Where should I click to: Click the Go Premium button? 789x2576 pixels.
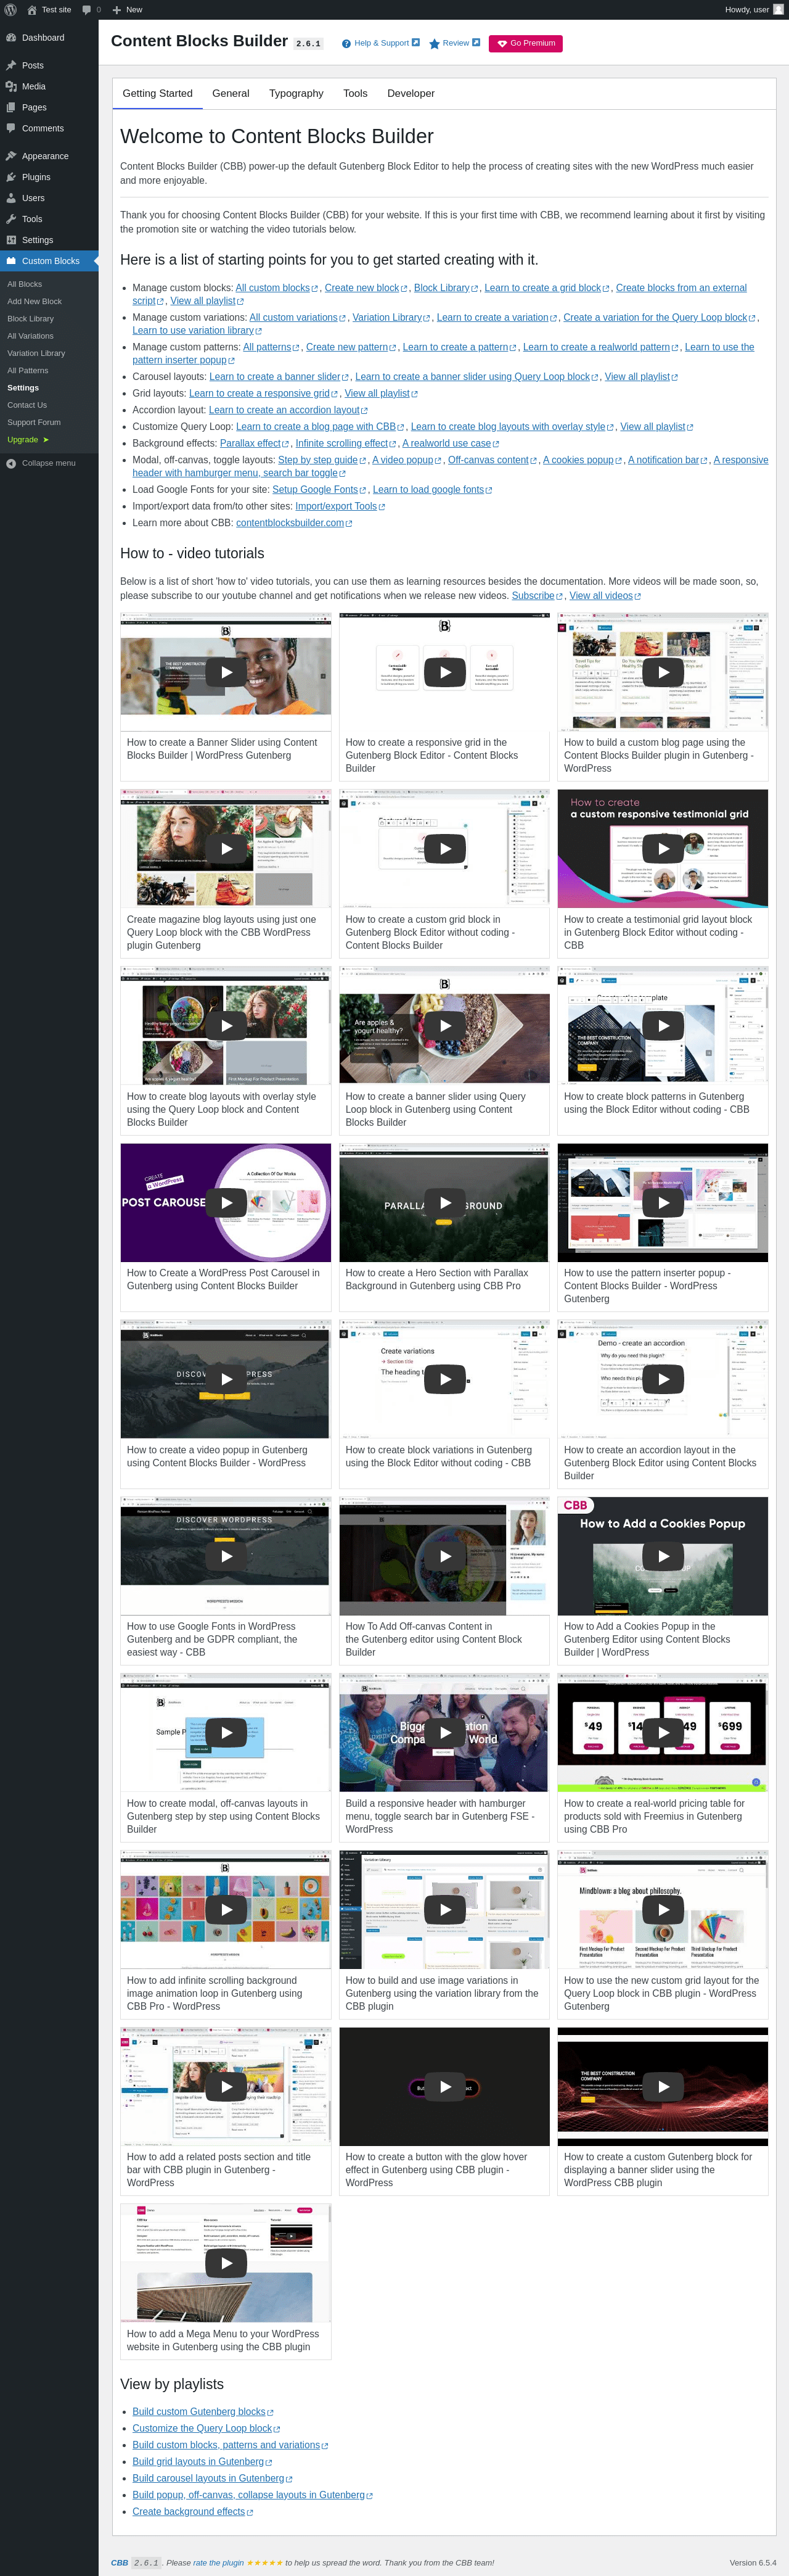525,43
